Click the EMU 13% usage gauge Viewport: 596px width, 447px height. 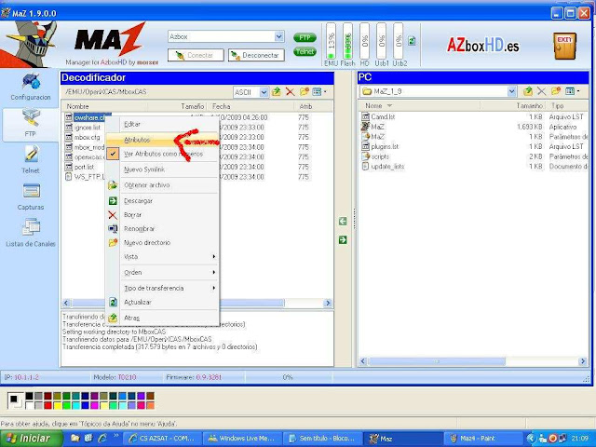pos(331,41)
